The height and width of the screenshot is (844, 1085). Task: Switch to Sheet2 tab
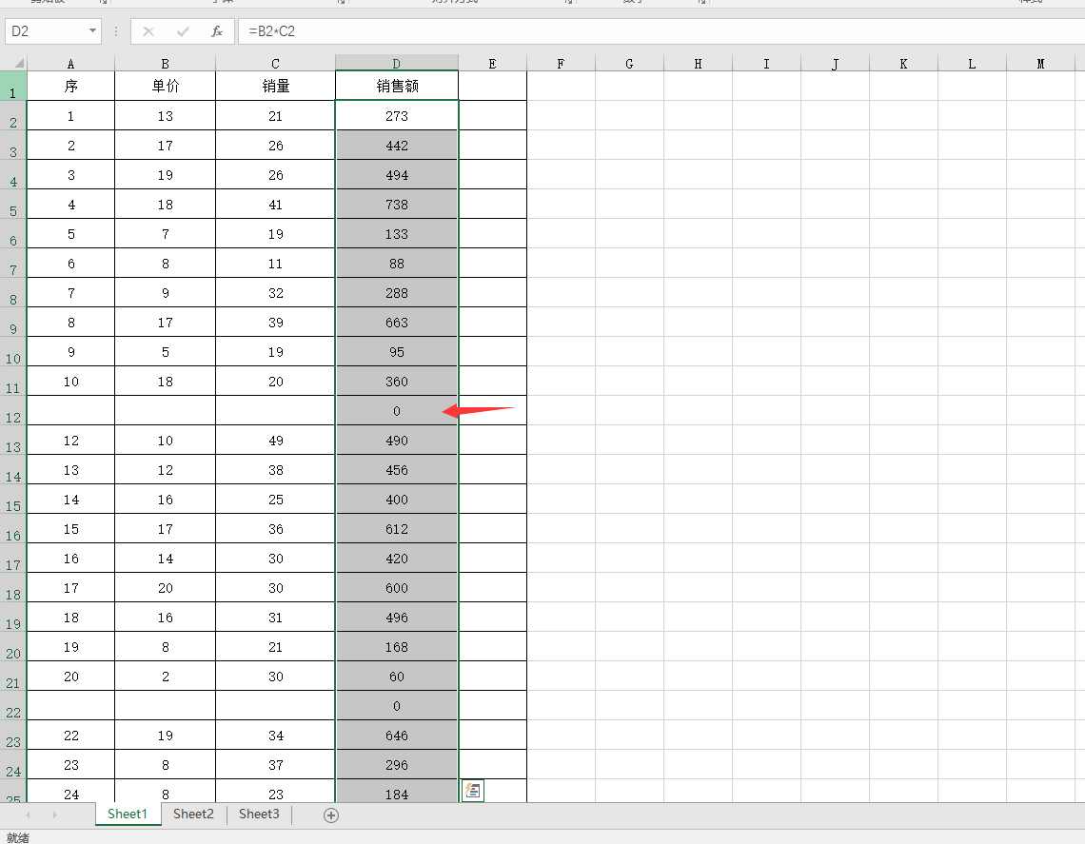pos(193,815)
